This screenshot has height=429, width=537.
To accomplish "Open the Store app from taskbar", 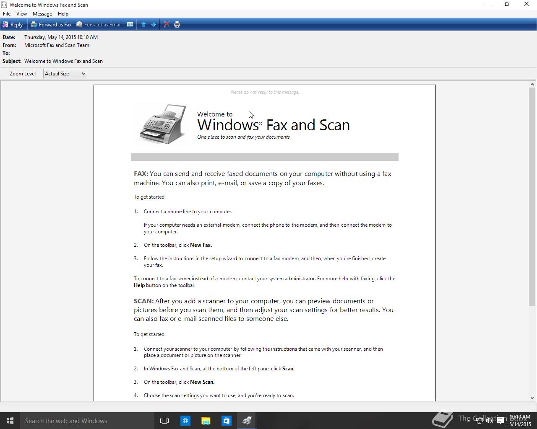I will pos(226,421).
